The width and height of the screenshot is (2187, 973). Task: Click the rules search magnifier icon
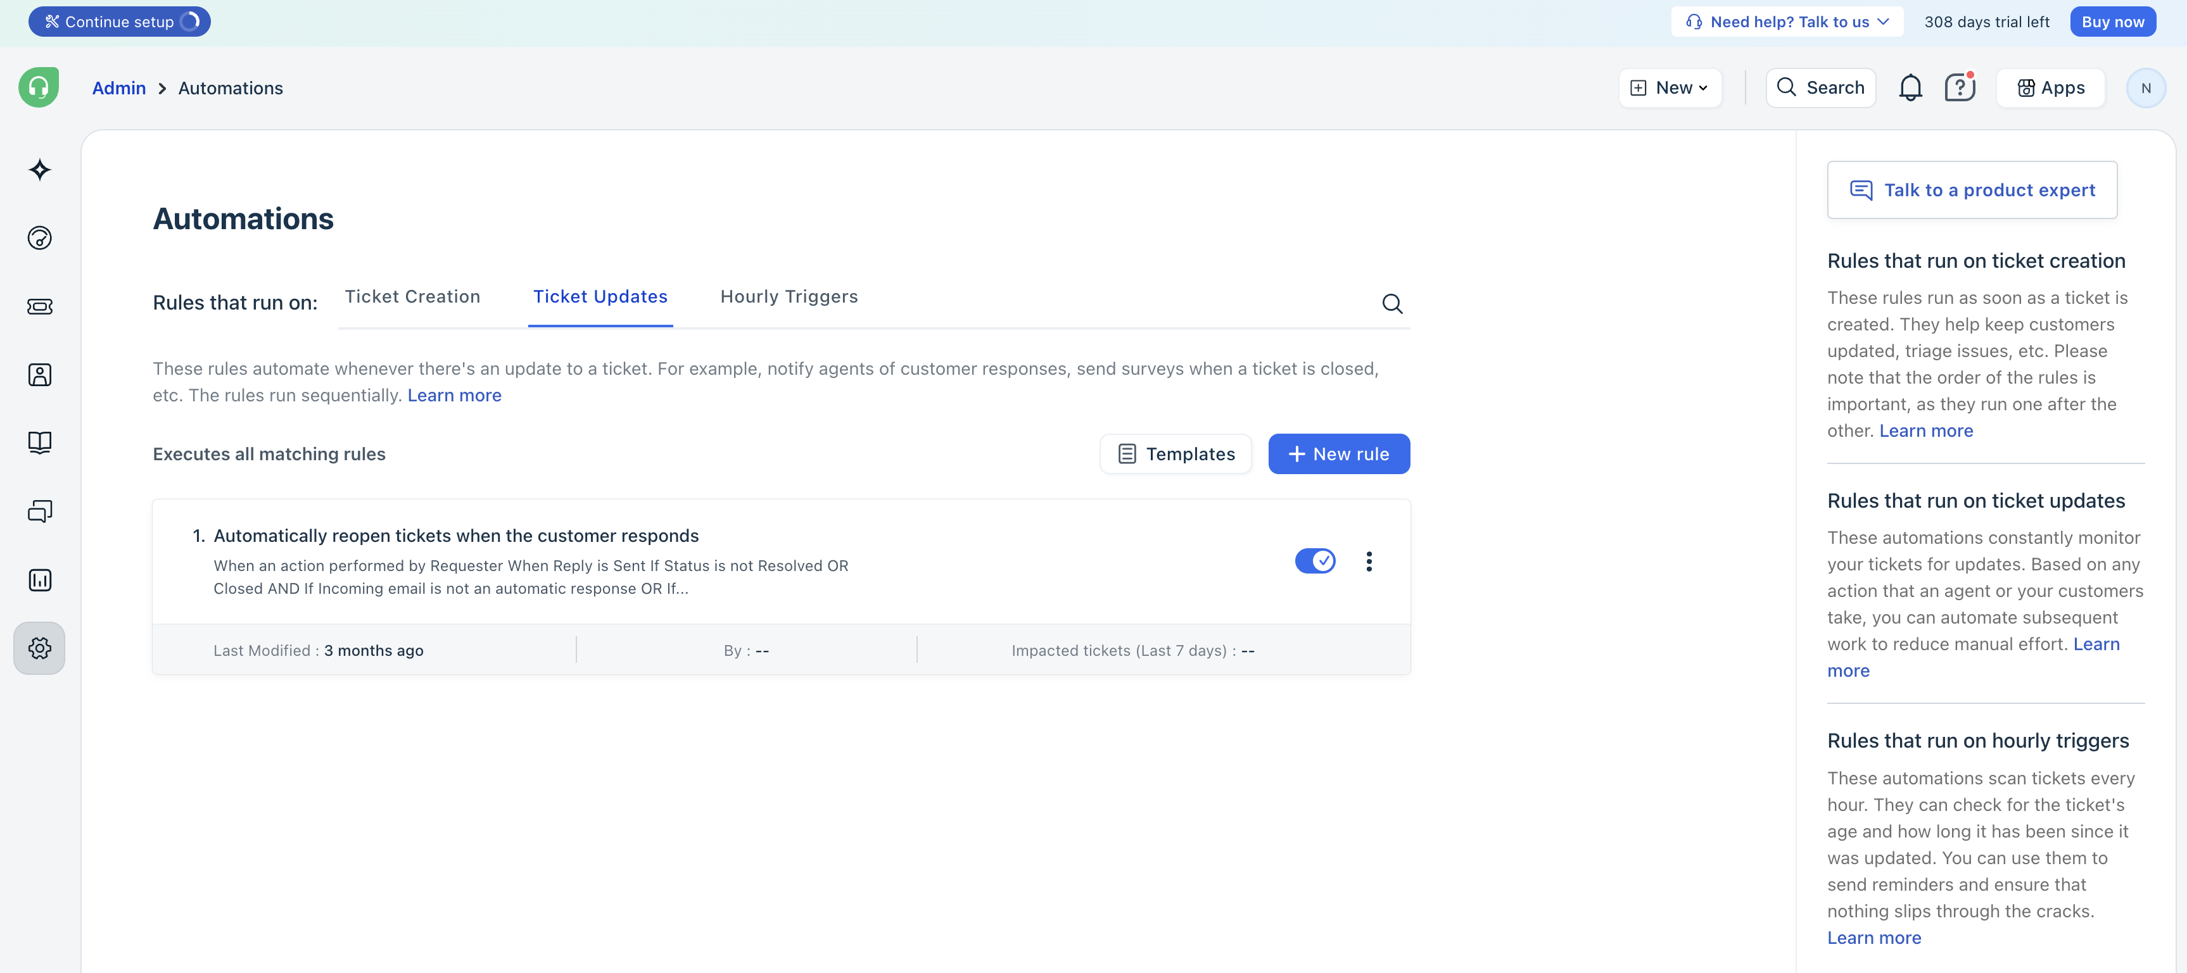click(x=1391, y=304)
